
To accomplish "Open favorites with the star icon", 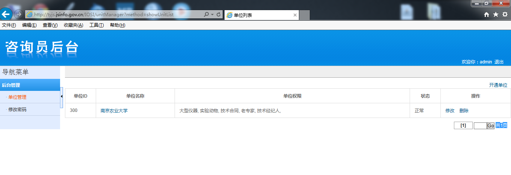I will click(x=496, y=15).
